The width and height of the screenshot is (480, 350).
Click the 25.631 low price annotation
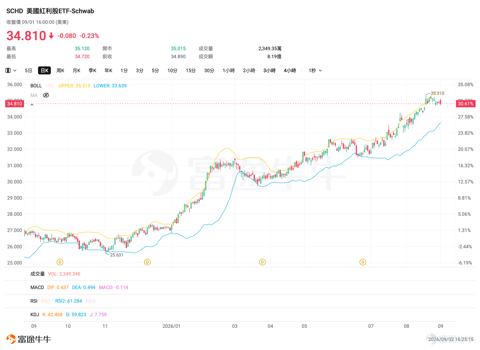[x=117, y=255]
